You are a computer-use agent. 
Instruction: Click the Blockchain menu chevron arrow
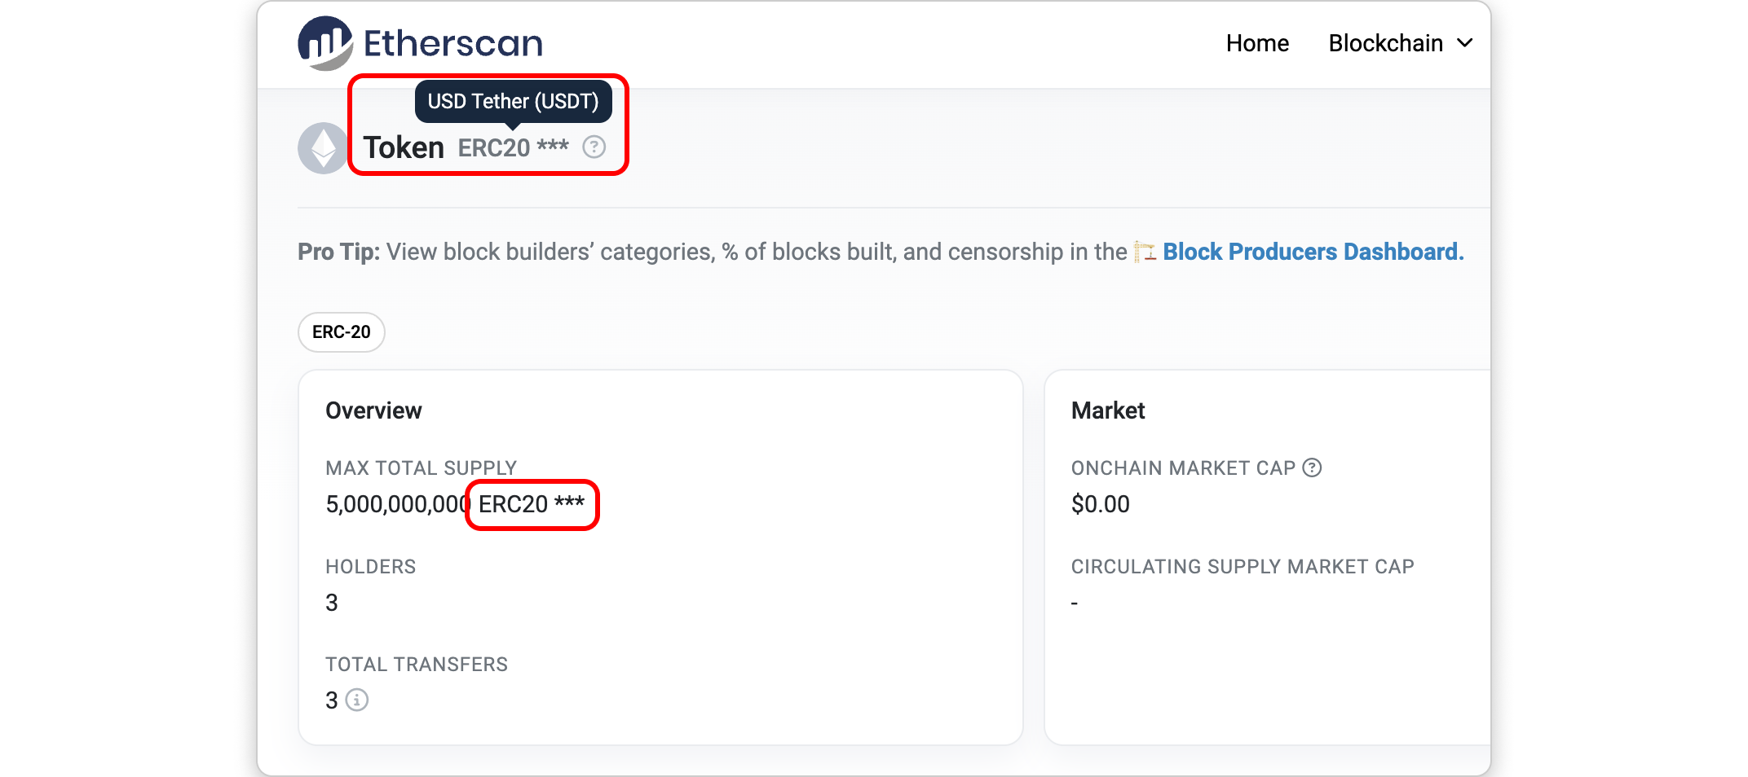[x=1465, y=43]
